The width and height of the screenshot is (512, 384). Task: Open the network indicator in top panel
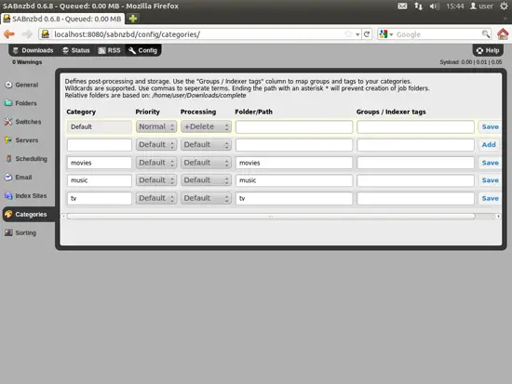click(x=418, y=6)
